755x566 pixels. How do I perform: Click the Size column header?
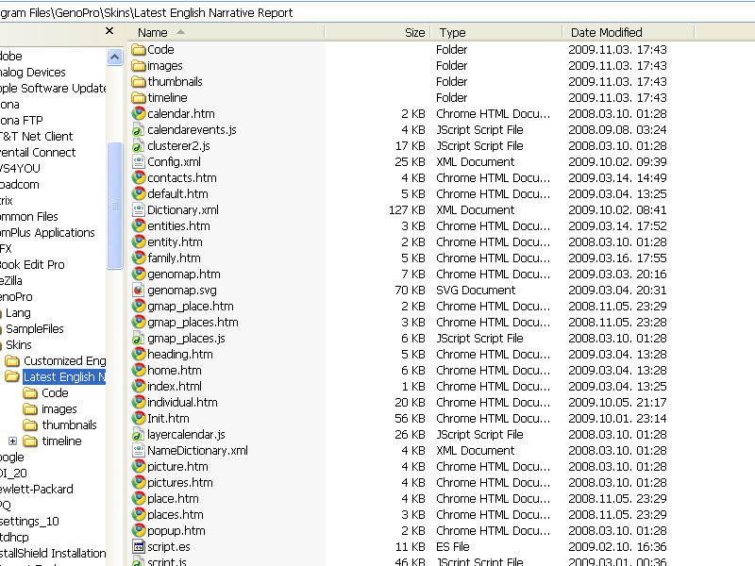pos(414,32)
